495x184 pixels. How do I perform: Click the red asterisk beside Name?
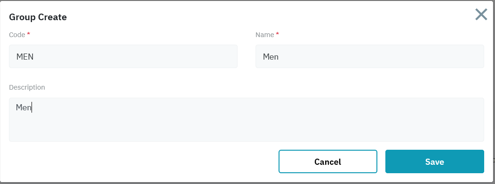(278, 34)
